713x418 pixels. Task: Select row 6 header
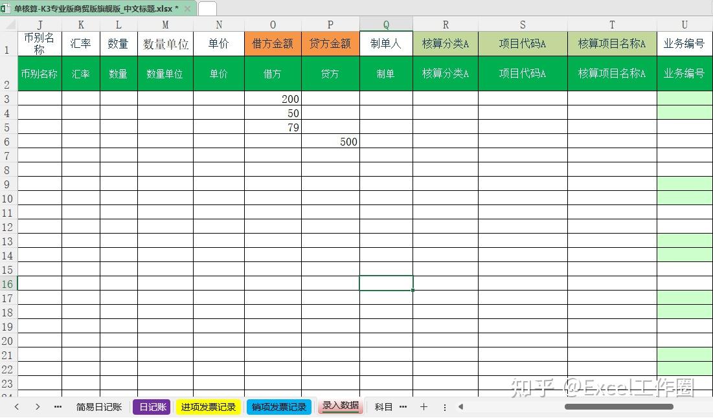coord(8,141)
